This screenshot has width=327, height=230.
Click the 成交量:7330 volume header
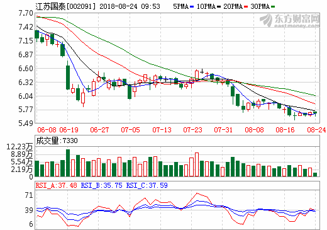(57, 141)
